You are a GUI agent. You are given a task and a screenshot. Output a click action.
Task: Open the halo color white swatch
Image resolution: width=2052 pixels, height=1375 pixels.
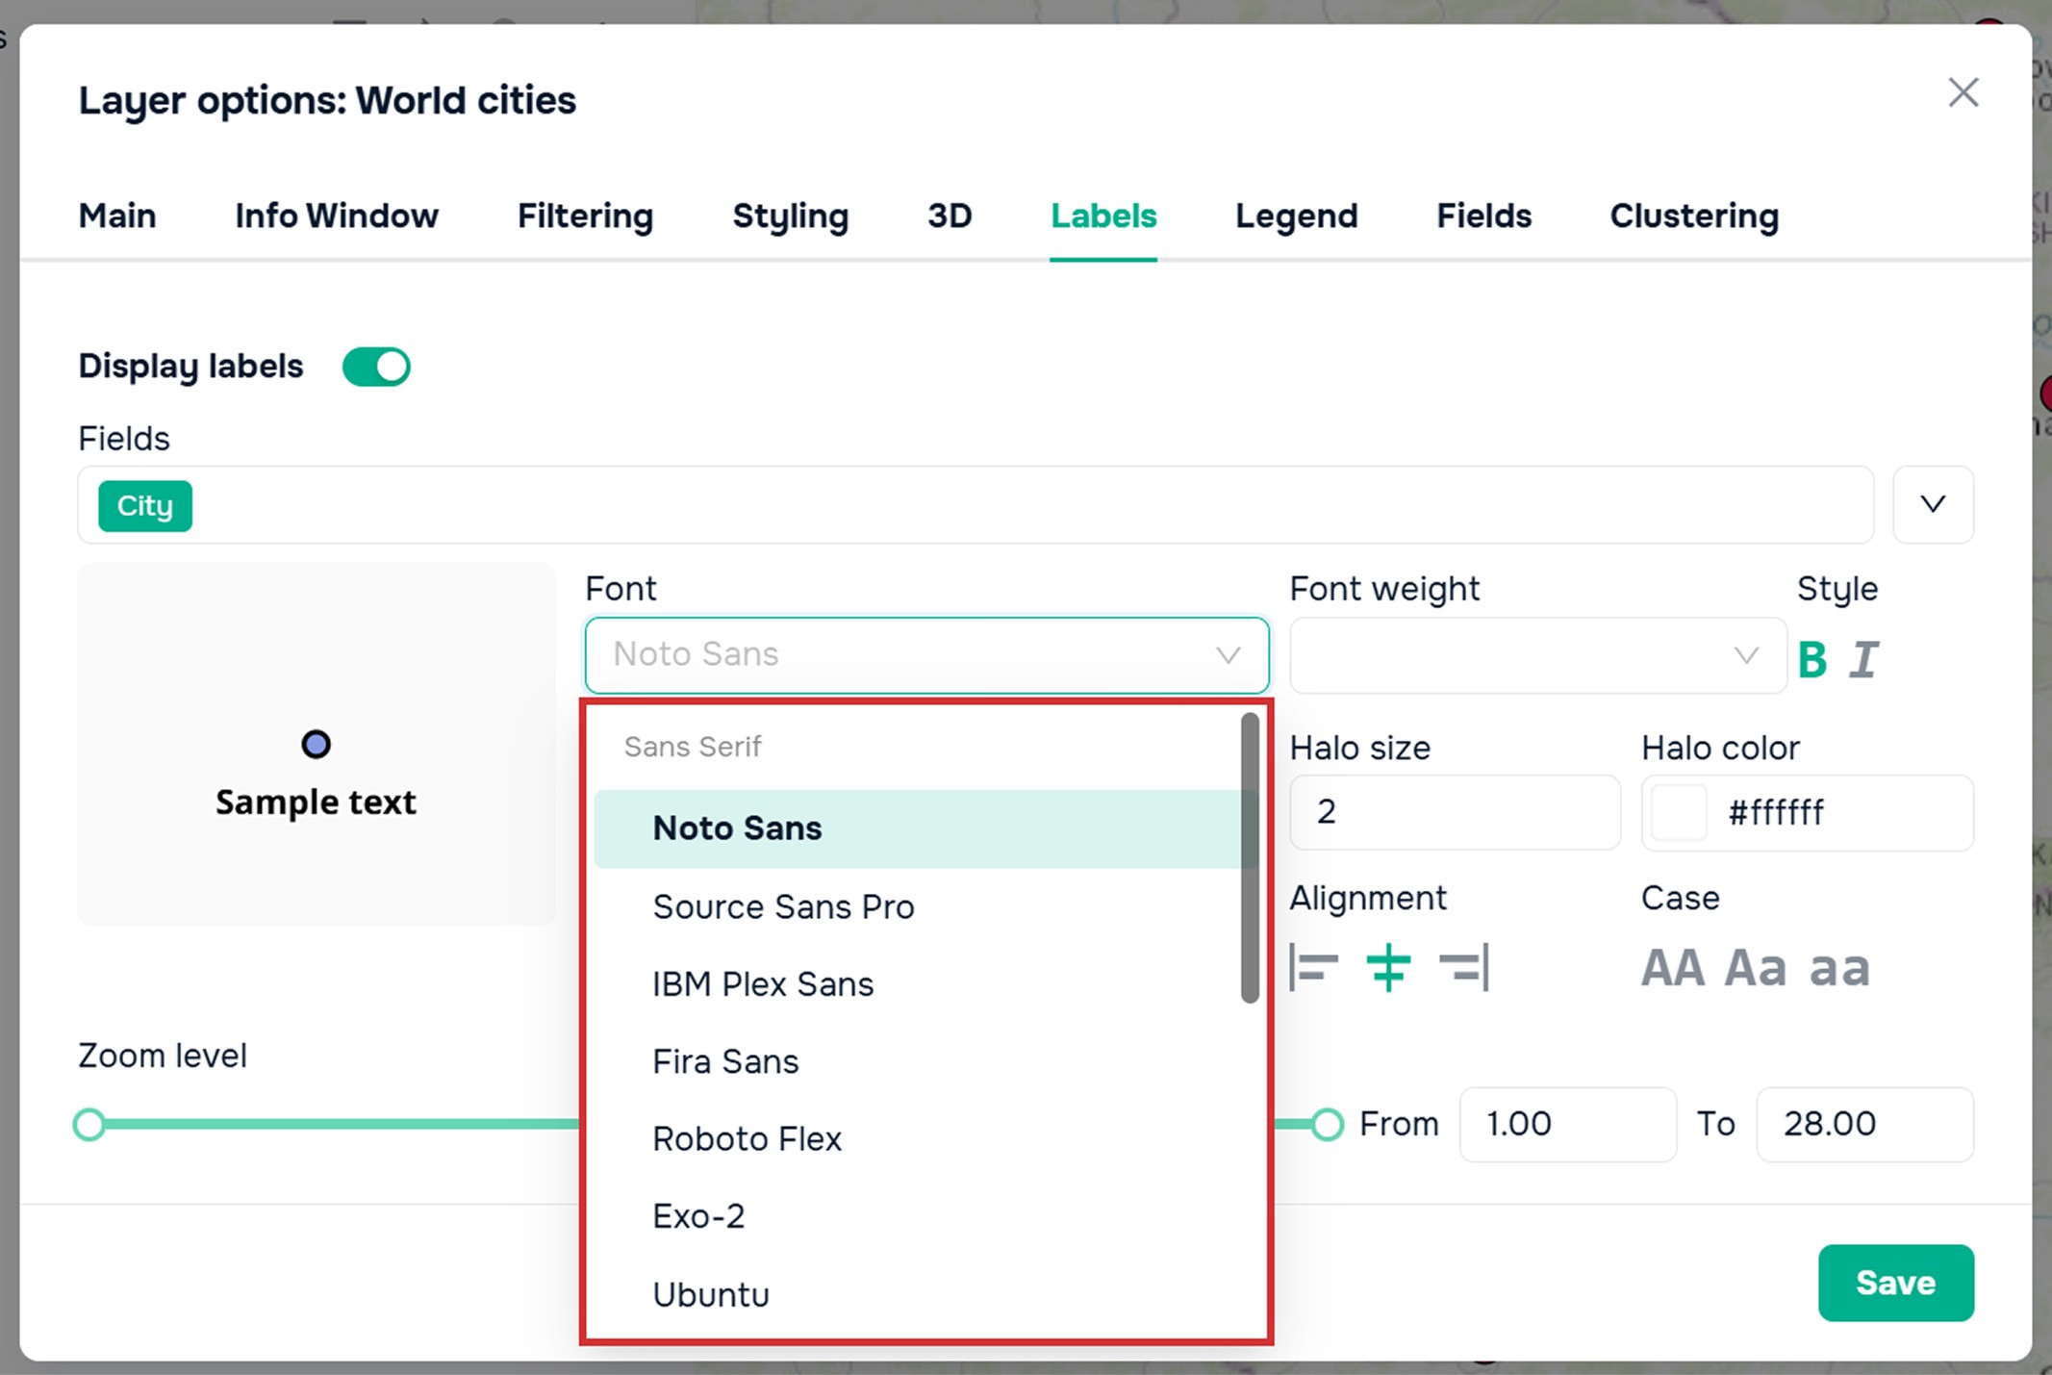1679,813
